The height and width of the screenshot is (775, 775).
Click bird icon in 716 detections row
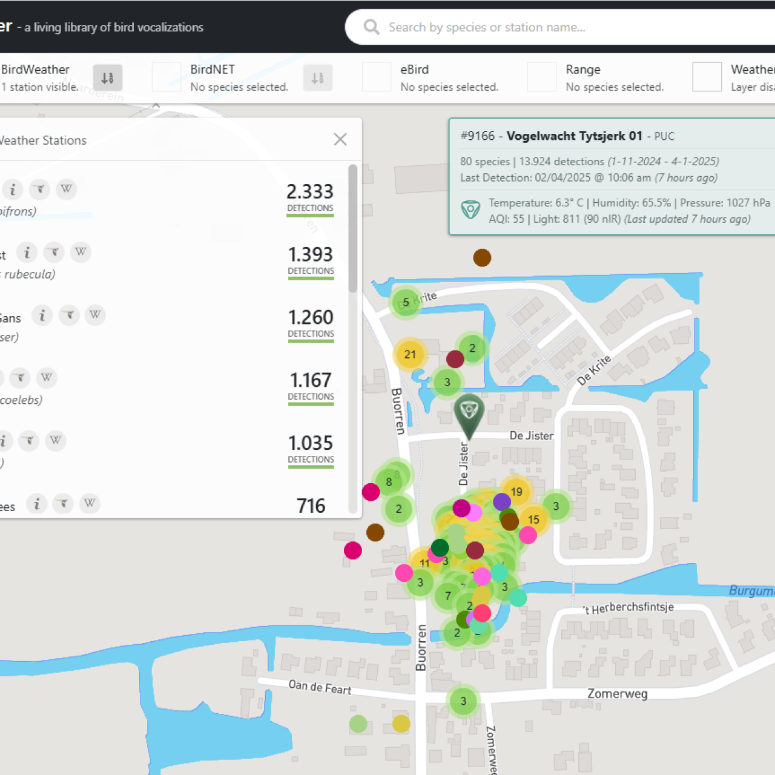click(63, 504)
